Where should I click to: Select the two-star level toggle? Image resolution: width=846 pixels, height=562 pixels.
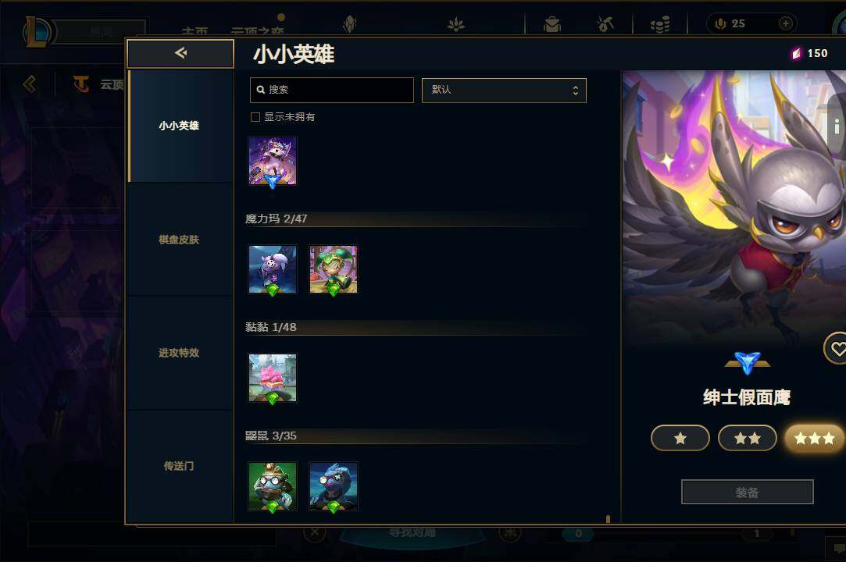pyautogui.click(x=748, y=438)
